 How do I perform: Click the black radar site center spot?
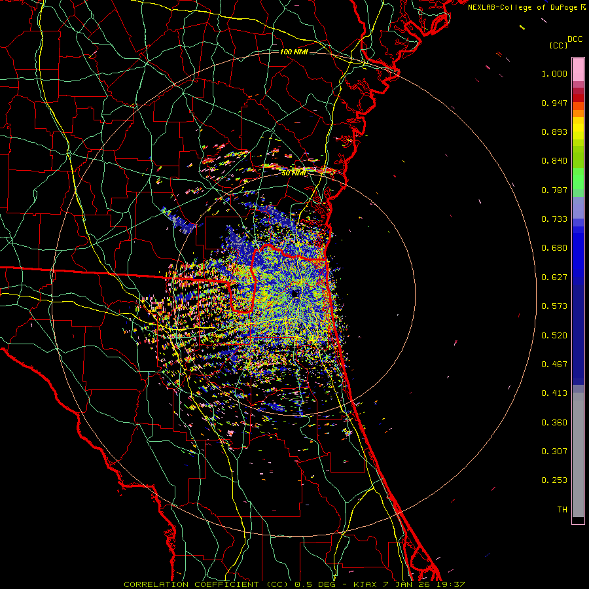(295, 294)
